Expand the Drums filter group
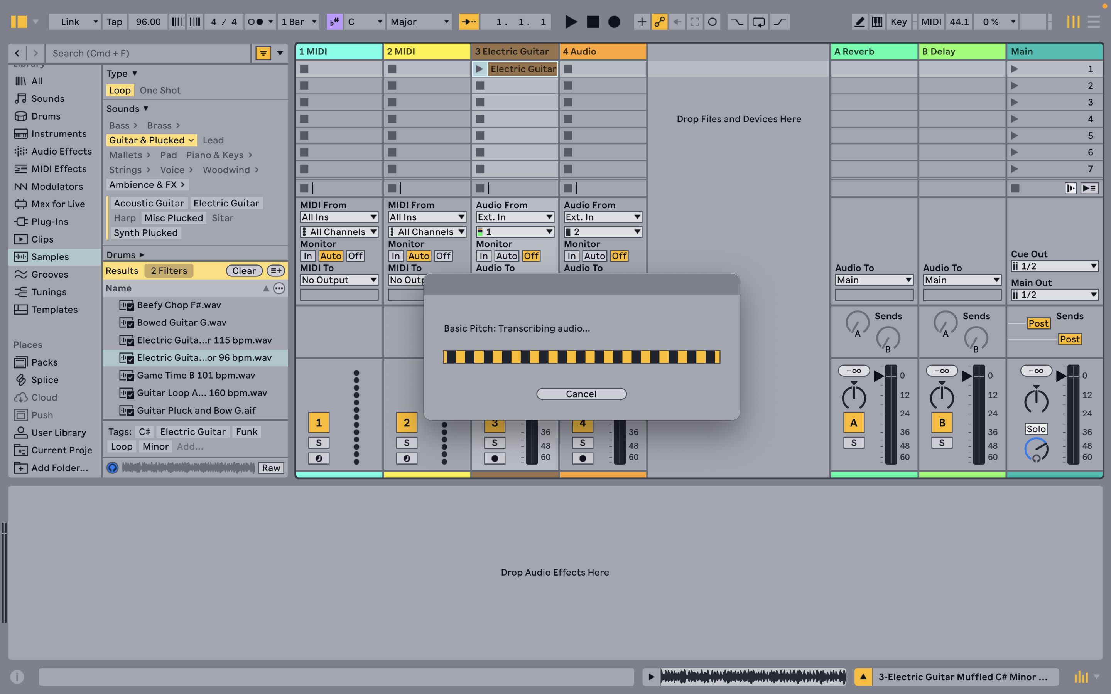 click(125, 255)
